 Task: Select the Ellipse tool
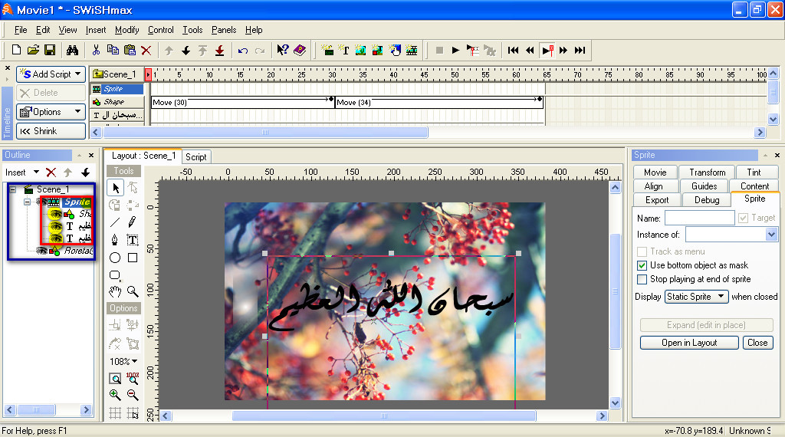pyautogui.click(x=115, y=258)
